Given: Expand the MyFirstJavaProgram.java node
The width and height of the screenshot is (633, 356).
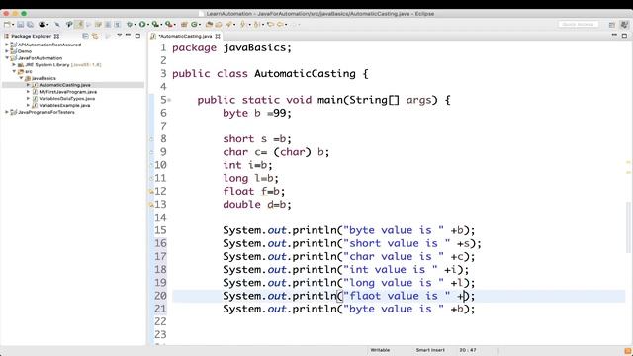Looking at the screenshot, I should click(28, 92).
